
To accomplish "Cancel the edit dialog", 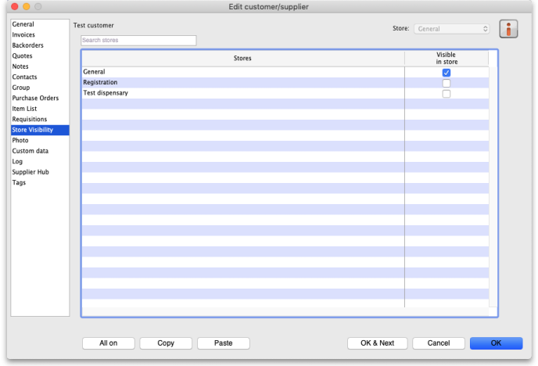I will coord(439,343).
